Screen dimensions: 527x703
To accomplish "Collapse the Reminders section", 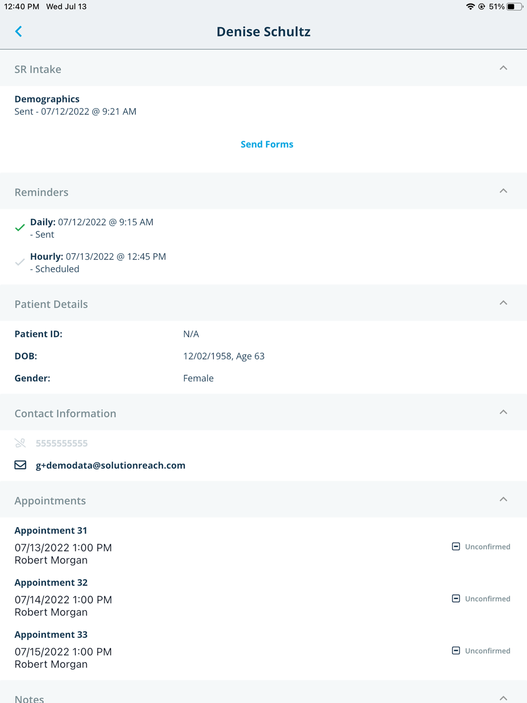I will (503, 191).
